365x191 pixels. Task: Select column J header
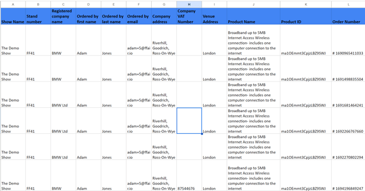point(254,4)
